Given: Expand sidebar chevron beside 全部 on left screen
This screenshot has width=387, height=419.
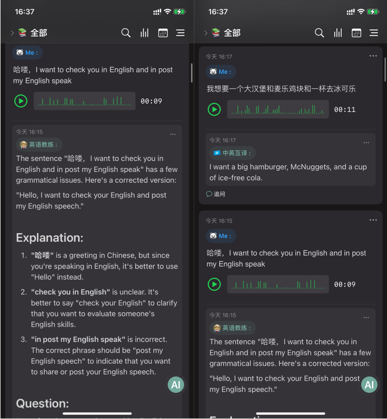Looking at the screenshot, I should 12,33.
